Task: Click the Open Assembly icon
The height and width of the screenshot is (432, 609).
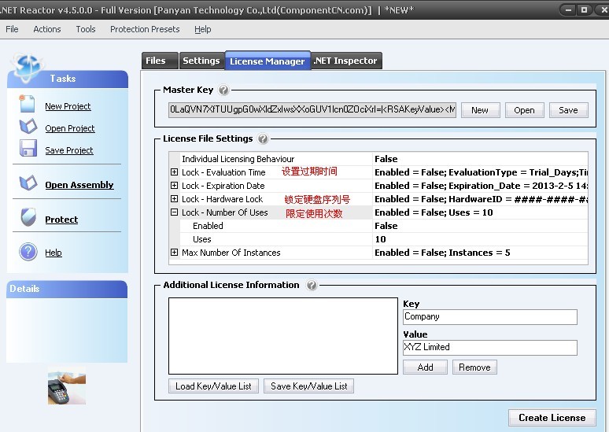Action: 28,183
